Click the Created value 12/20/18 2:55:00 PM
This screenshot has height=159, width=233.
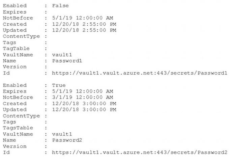click(x=84, y=24)
